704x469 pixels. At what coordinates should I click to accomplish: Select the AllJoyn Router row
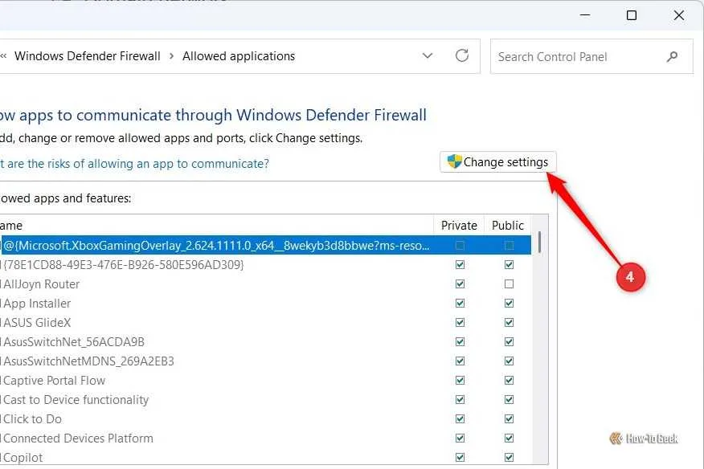265,284
